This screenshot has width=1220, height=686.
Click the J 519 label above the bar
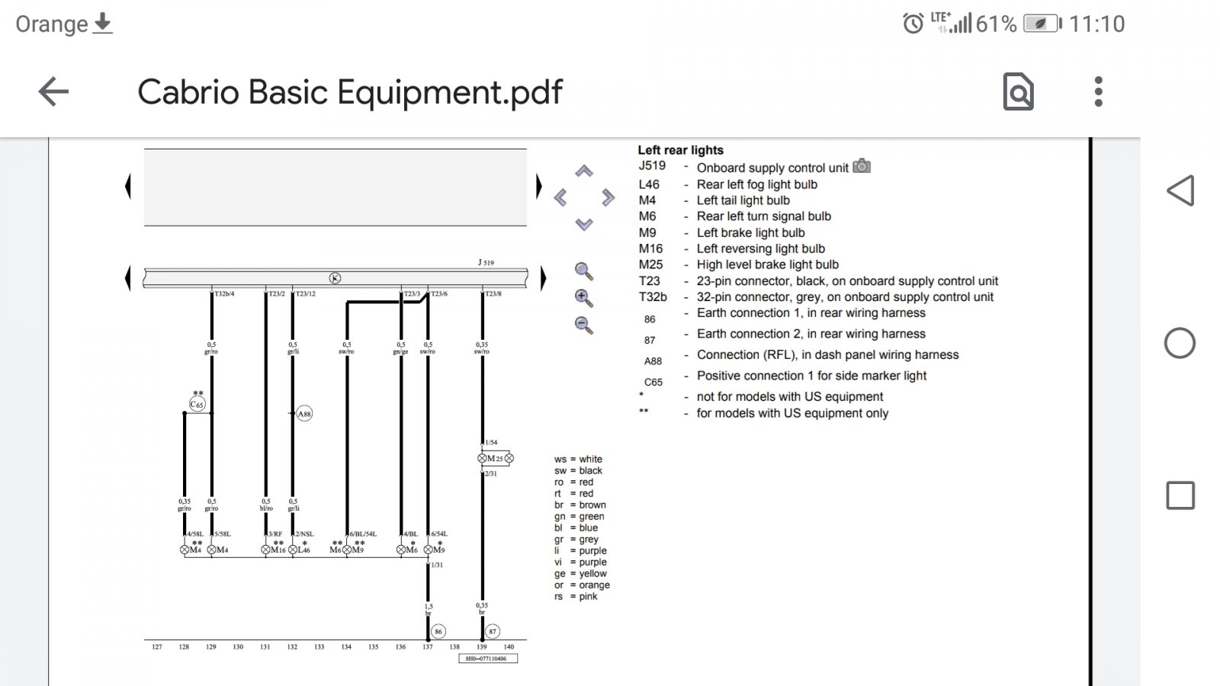pyautogui.click(x=486, y=262)
